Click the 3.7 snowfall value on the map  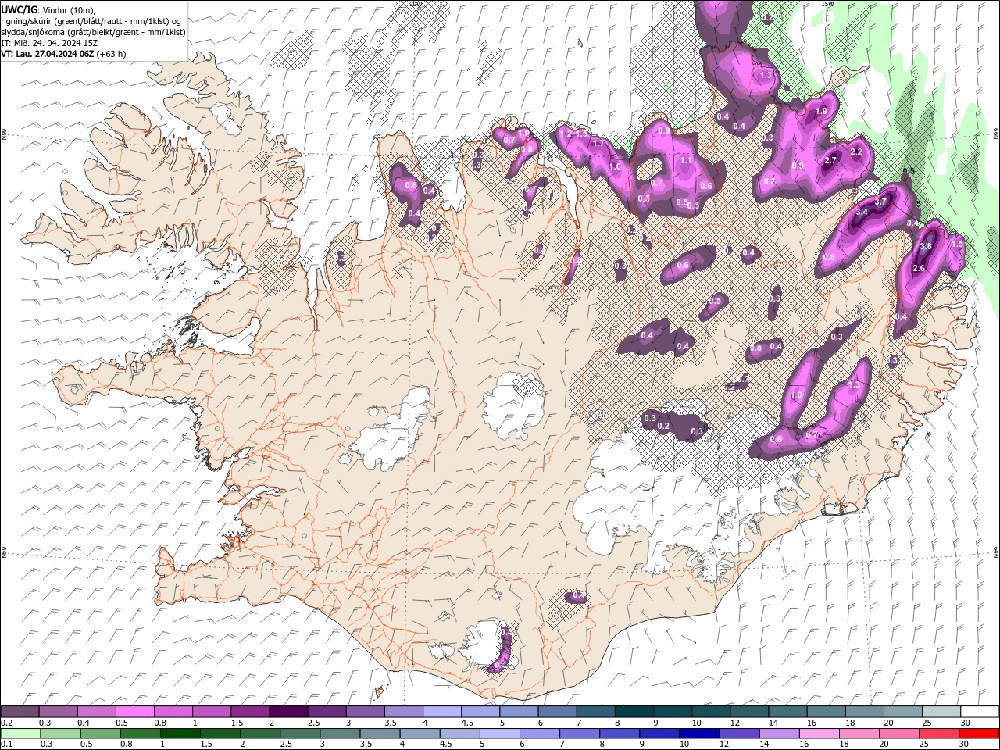pyautogui.click(x=880, y=202)
